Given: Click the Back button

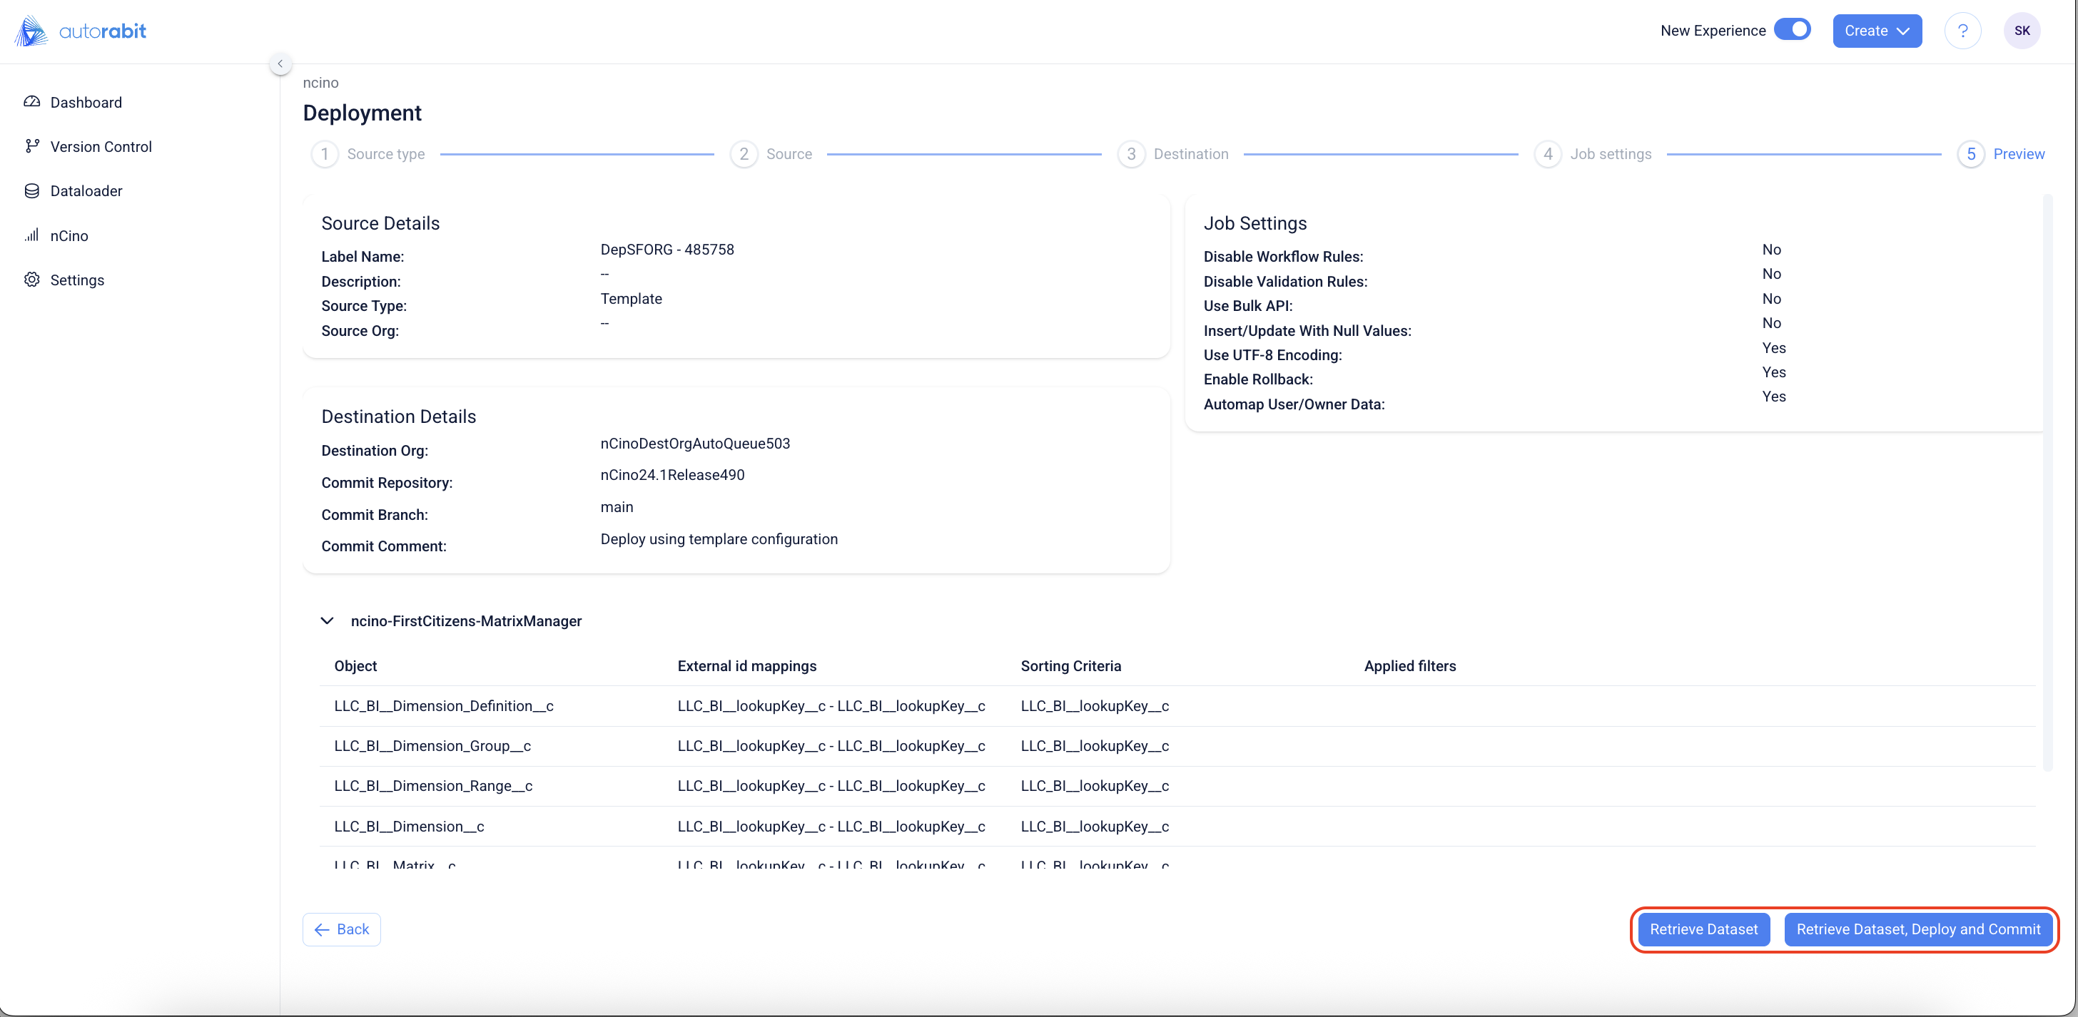Looking at the screenshot, I should 341,929.
